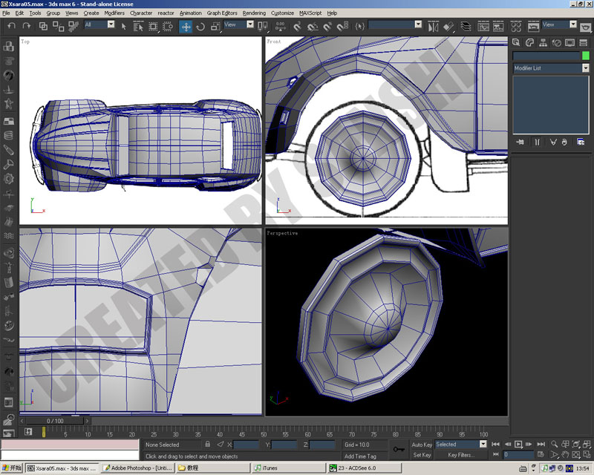Toggle Set Key mode
The height and width of the screenshot is (475, 594).
422,455
